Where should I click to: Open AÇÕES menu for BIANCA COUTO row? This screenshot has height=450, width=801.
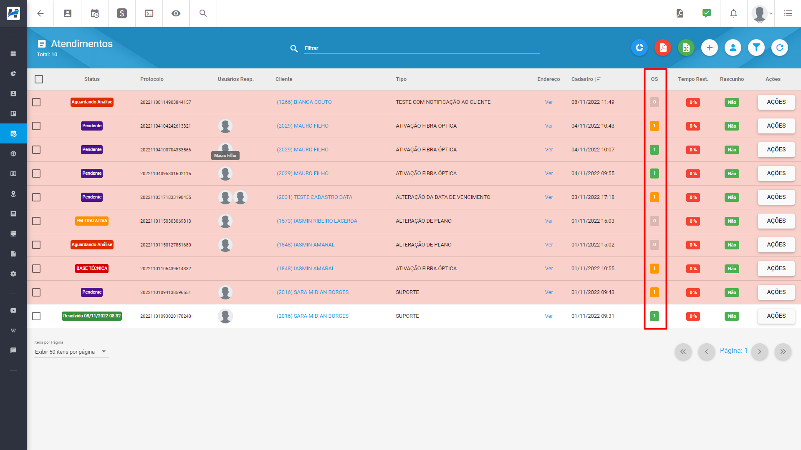coord(776,102)
